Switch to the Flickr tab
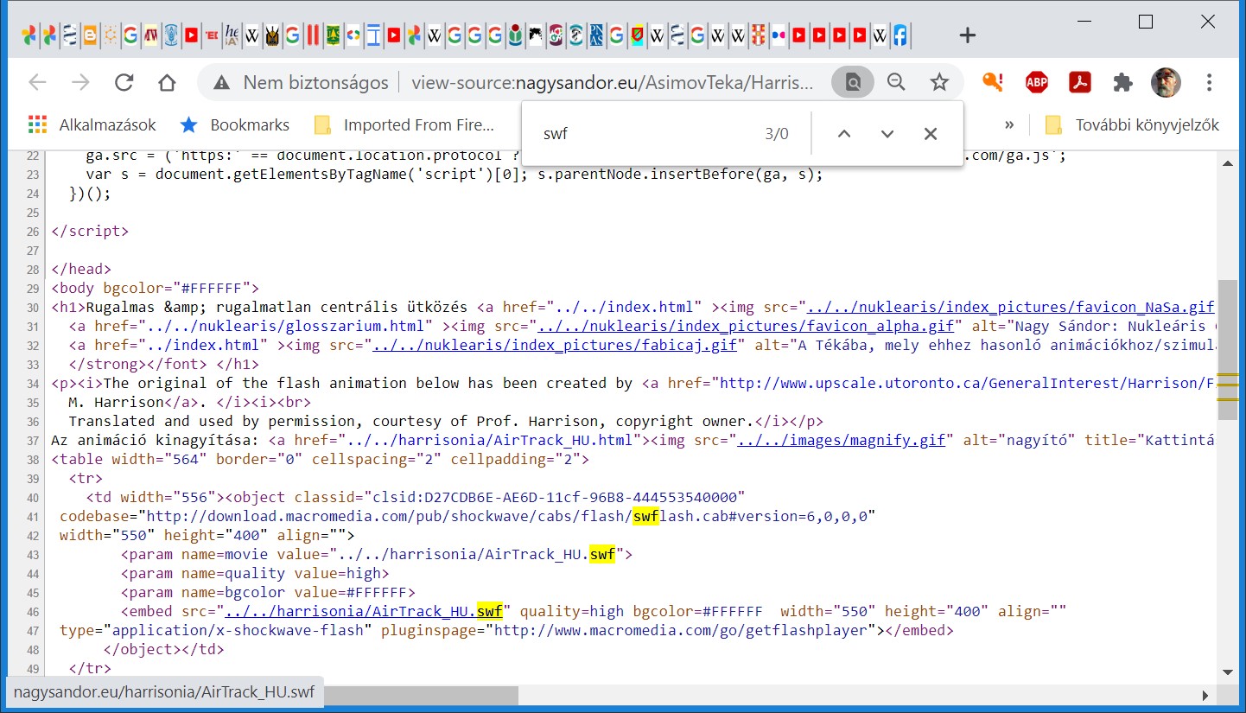 pos(778,35)
